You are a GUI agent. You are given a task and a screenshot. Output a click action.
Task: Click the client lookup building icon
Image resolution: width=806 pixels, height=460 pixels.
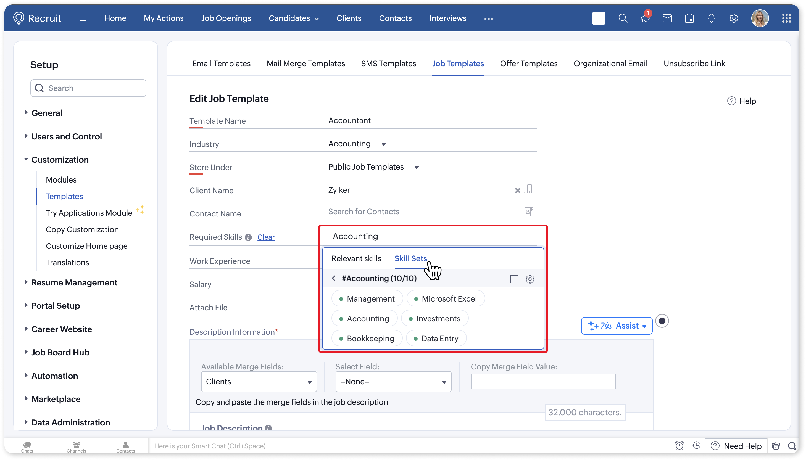point(528,189)
